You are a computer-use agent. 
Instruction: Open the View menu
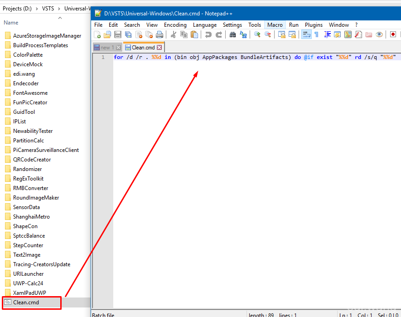tap(152, 25)
